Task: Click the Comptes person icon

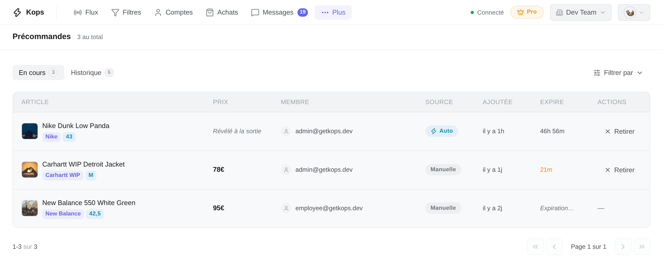Action: 158,12
